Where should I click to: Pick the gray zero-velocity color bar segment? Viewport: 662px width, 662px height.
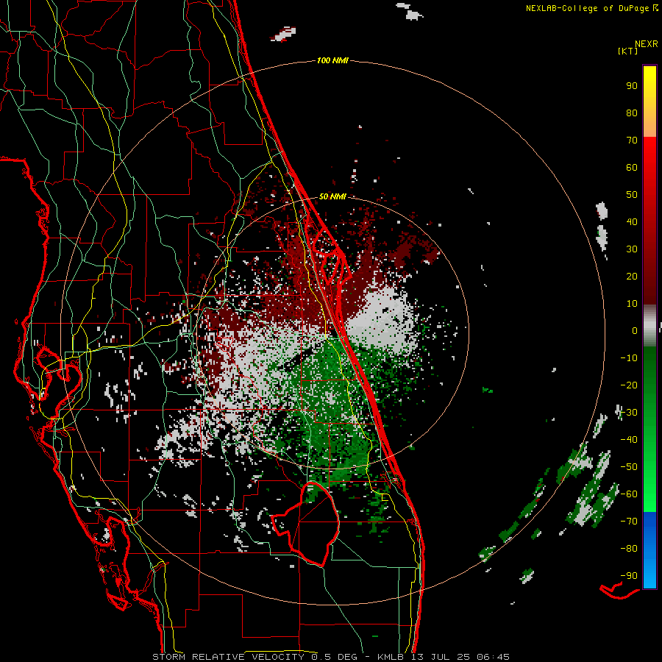pyautogui.click(x=649, y=326)
